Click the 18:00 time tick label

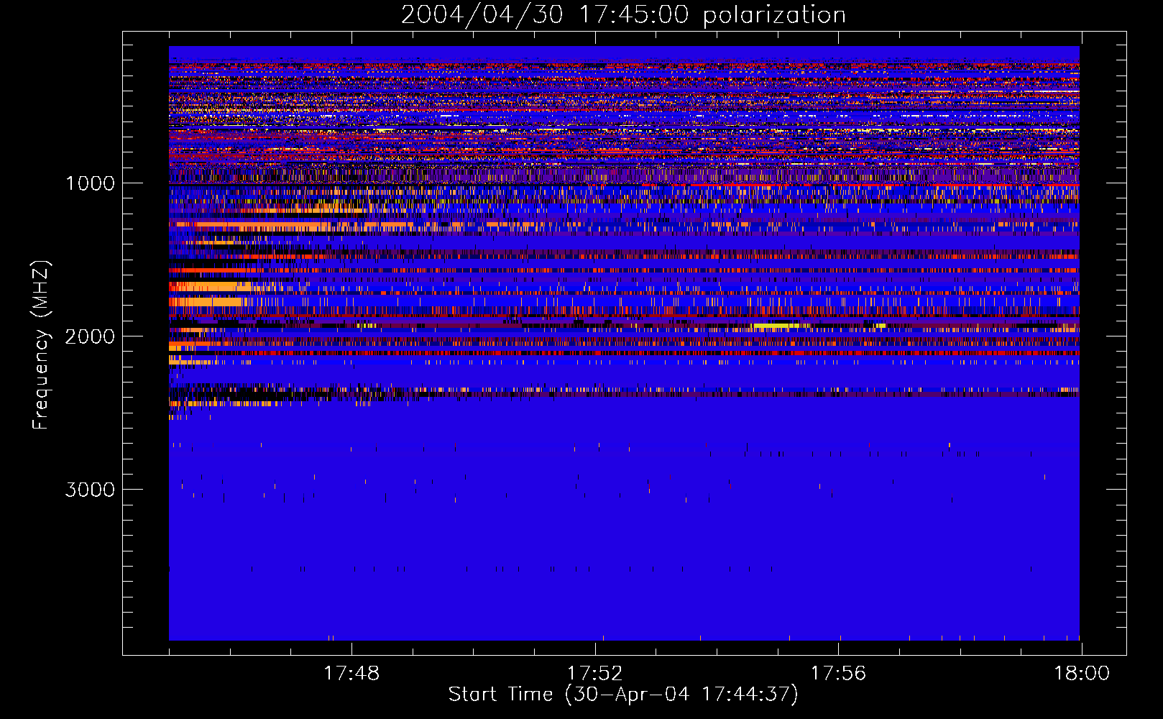[x=1082, y=674]
